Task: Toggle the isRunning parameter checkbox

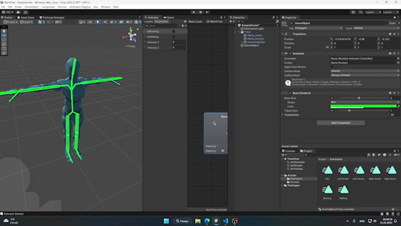Action: [x=173, y=31]
